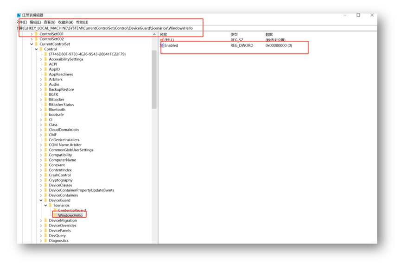The image size is (401, 263).
Task: Select the AppReadiness key
Action: pos(61,74)
